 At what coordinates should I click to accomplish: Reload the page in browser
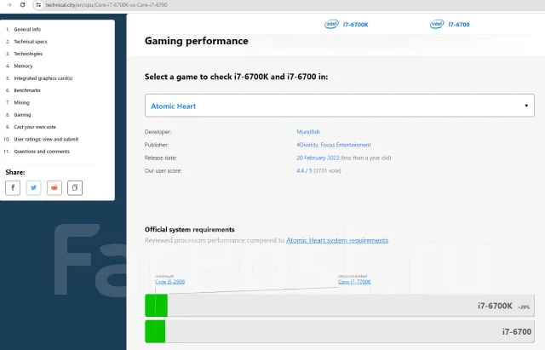[23, 5]
